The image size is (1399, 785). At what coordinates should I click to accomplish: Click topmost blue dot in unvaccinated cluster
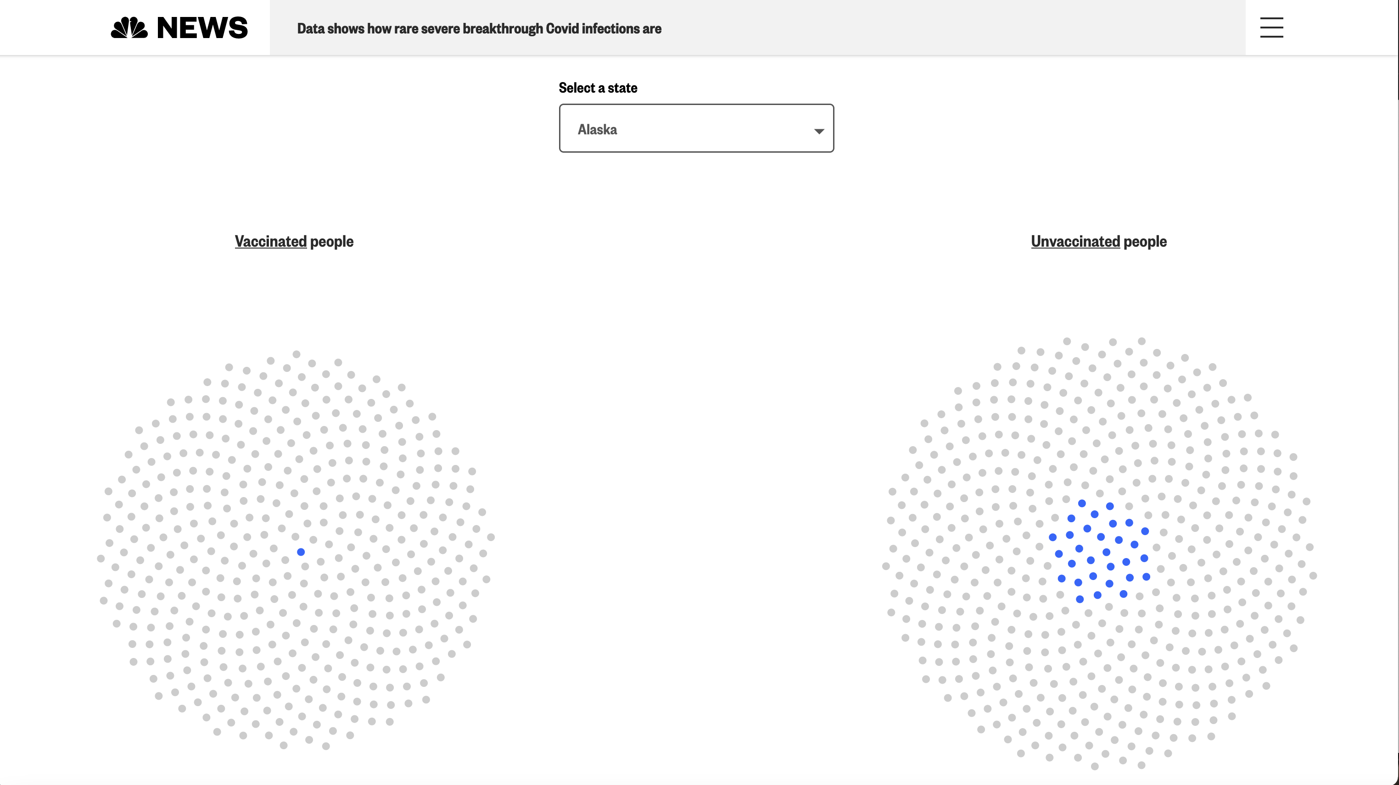click(x=1082, y=503)
